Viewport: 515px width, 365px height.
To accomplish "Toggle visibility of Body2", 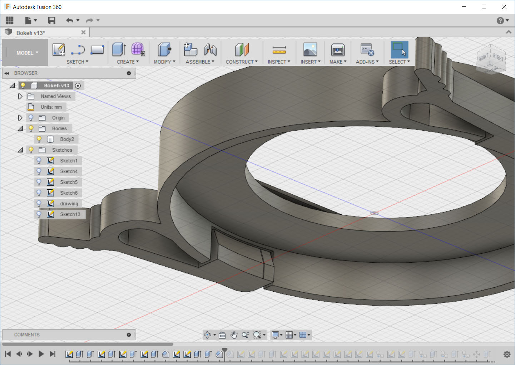I will point(39,139).
